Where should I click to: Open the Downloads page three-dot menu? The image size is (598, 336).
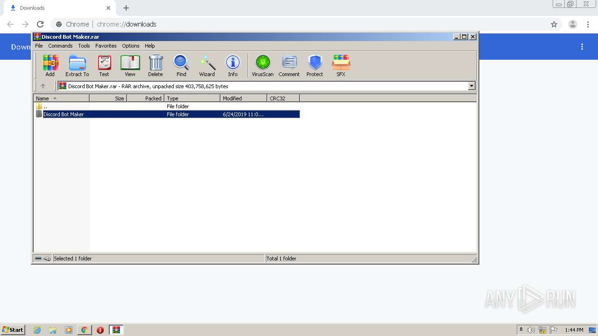582,47
